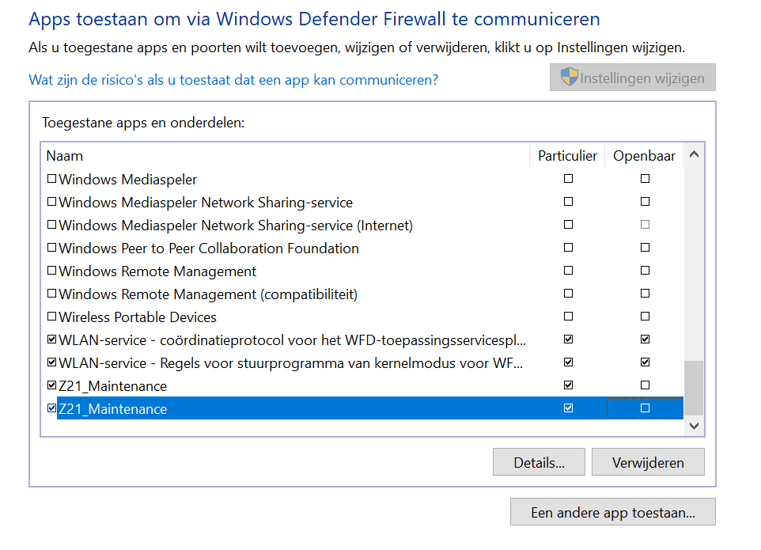Viewport: 761px width, 550px height.
Task: Open Details for the selected app
Action: pyautogui.click(x=540, y=462)
